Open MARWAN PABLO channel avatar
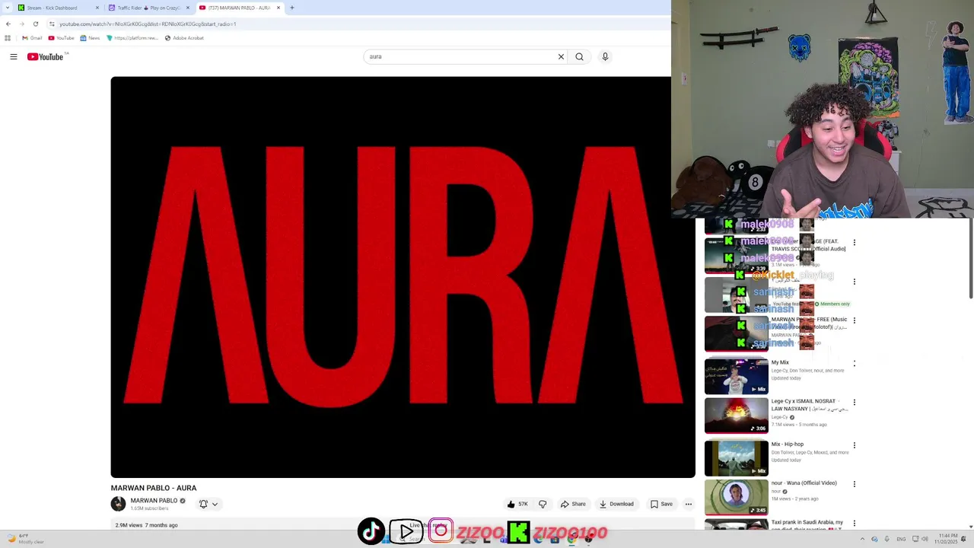The width and height of the screenshot is (974, 548). tap(118, 504)
